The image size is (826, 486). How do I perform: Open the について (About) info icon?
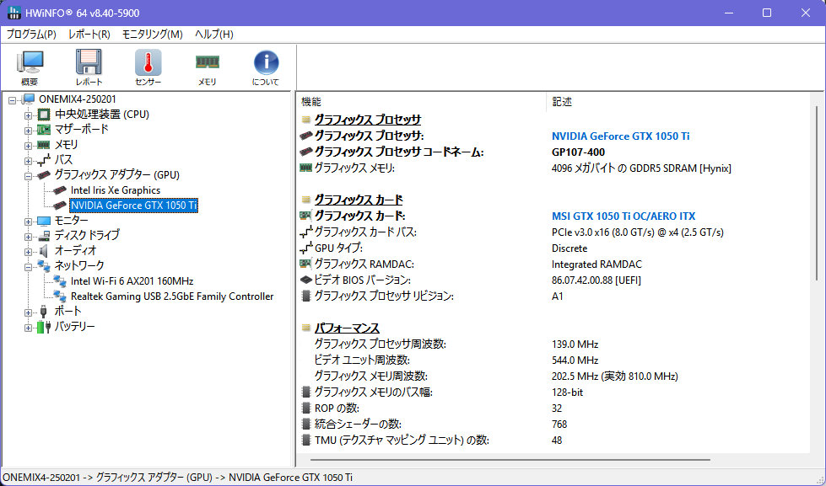266,67
